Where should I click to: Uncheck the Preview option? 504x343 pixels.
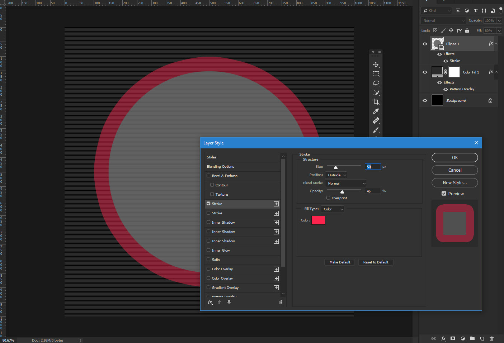click(x=444, y=194)
